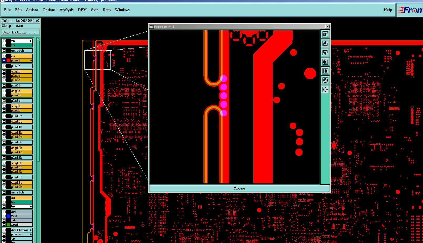Screen dimensions: 423x243
Task: Click the Job Matrix ... button
Action: coord(21,32)
